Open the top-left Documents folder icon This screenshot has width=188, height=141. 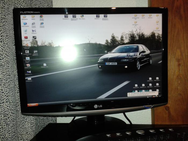coord(24,17)
